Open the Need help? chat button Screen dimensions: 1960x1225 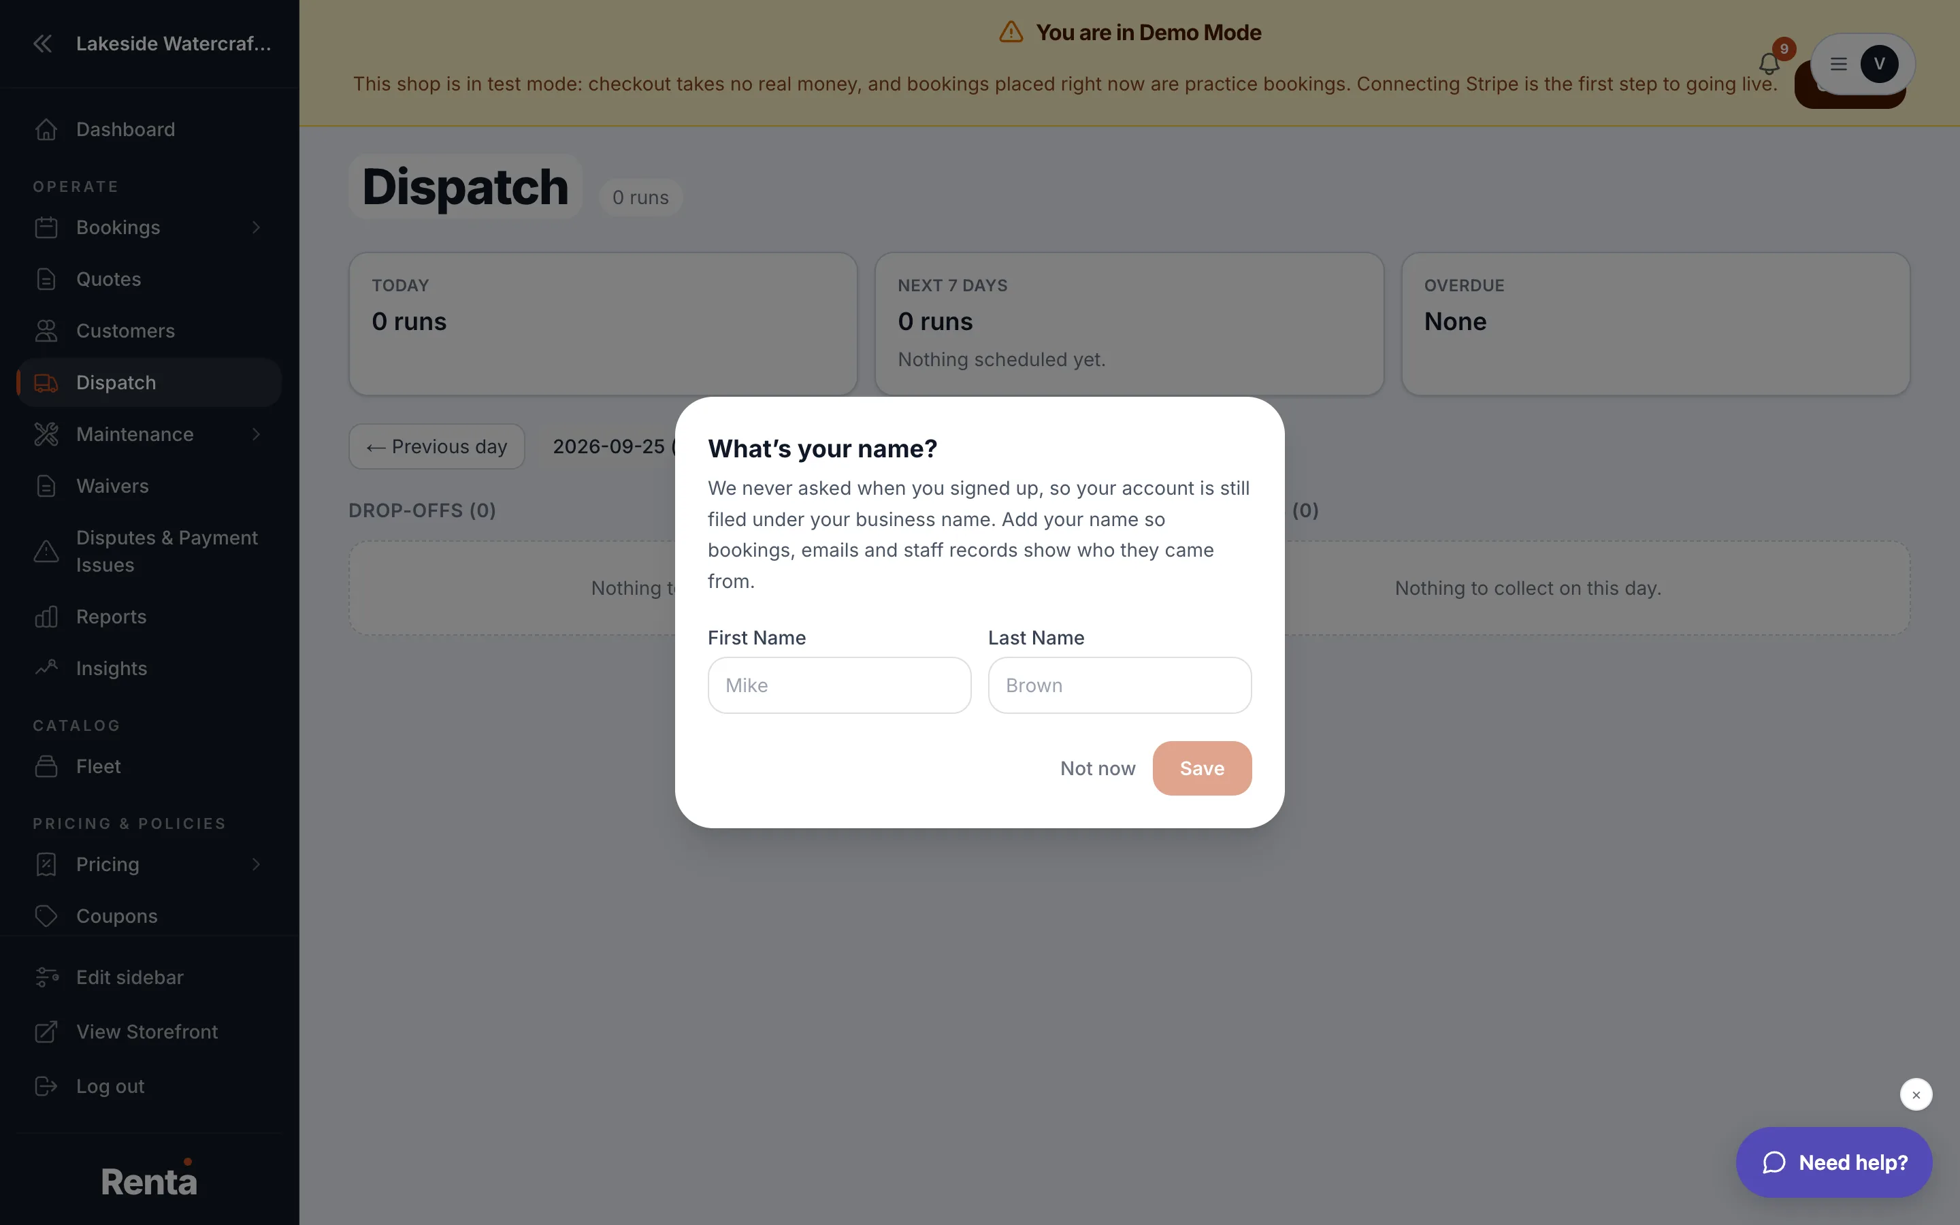pyautogui.click(x=1833, y=1162)
